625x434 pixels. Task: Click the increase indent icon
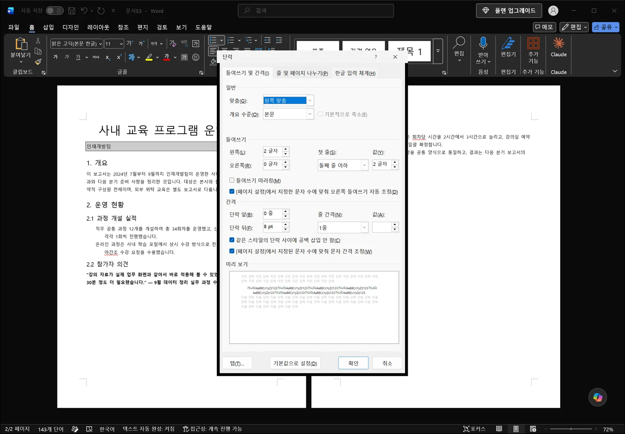click(279, 40)
